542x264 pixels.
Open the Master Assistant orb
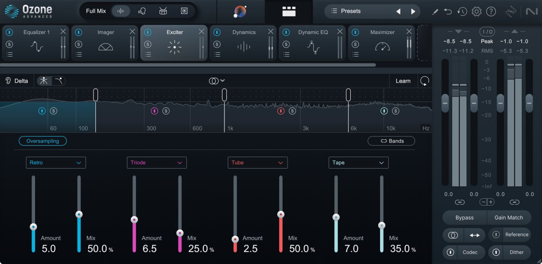tap(241, 12)
